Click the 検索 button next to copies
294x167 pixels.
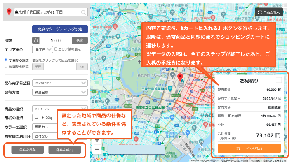pyautogui.click(x=80, y=40)
